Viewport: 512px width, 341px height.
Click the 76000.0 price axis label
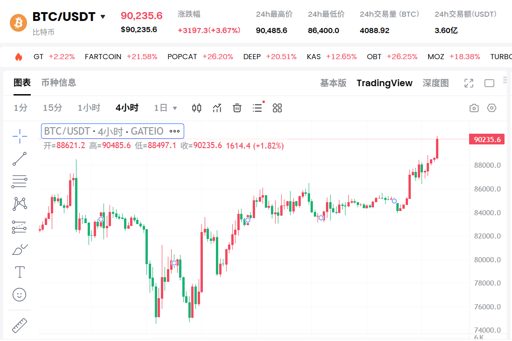(x=487, y=307)
